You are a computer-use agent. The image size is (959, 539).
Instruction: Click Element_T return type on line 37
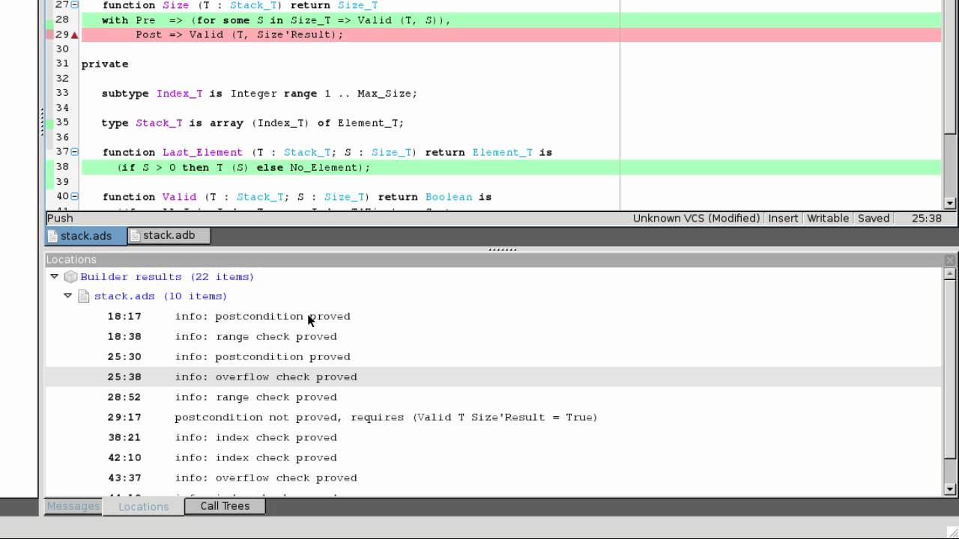click(x=503, y=152)
